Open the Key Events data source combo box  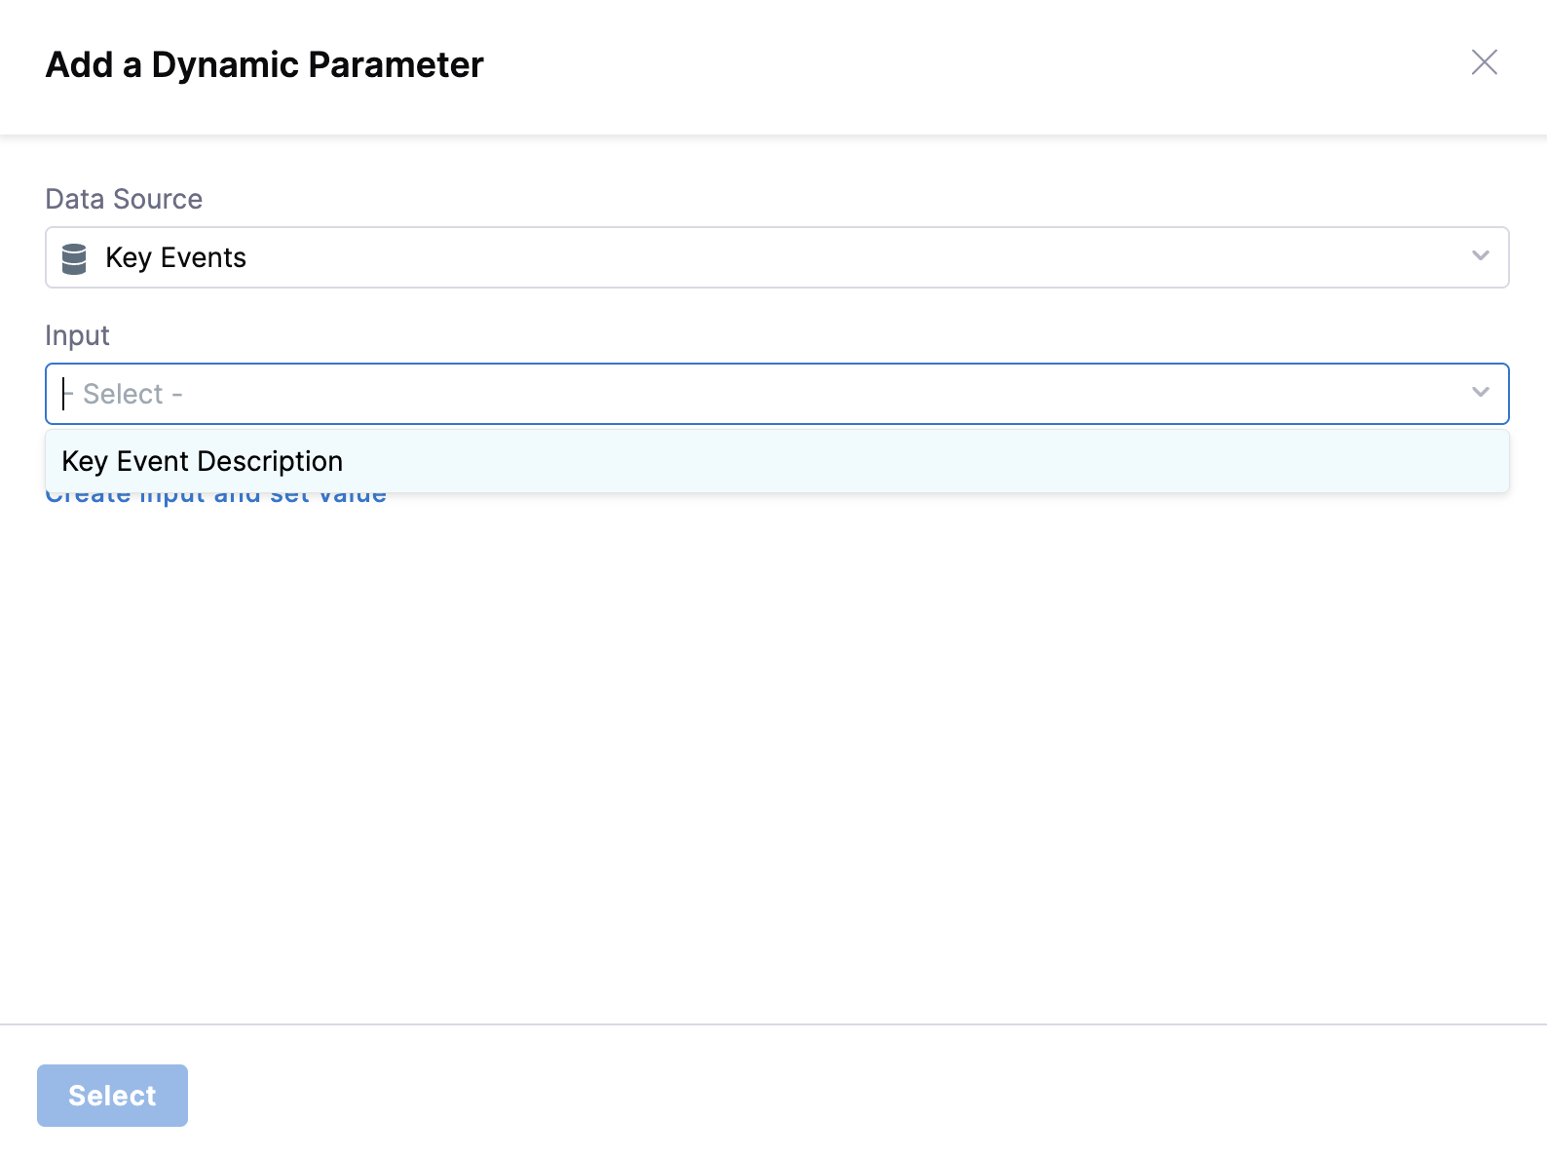click(x=682, y=257)
